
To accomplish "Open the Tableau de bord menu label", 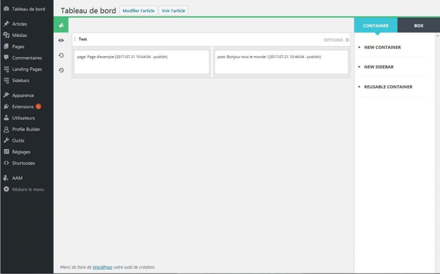I will [29, 9].
